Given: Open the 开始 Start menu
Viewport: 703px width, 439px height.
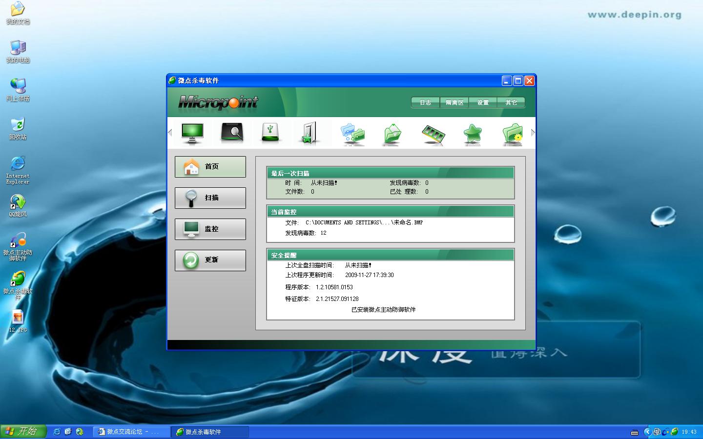Looking at the screenshot, I should (x=23, y=432).
